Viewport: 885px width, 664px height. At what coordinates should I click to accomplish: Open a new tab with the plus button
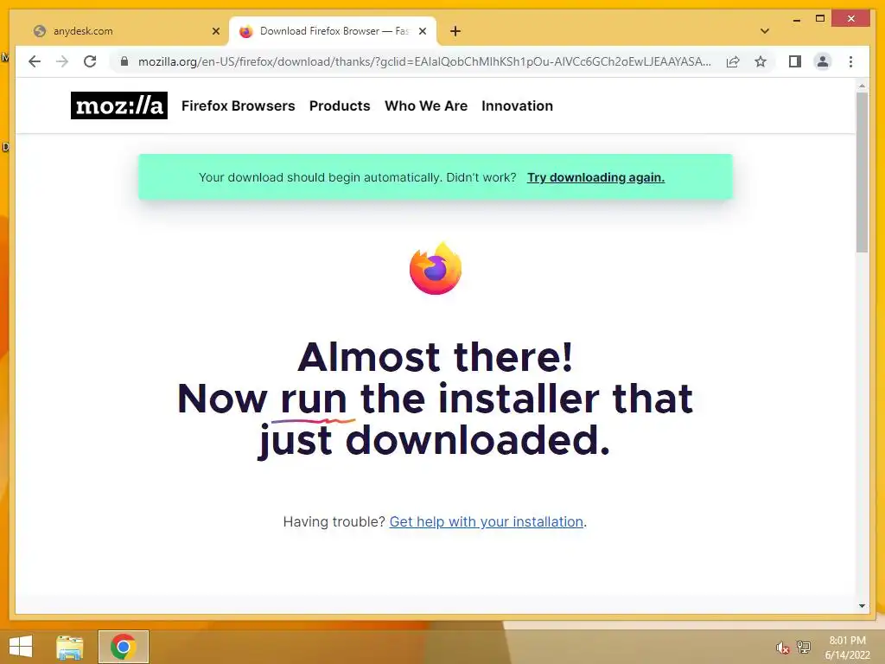[x=455, y=31]
